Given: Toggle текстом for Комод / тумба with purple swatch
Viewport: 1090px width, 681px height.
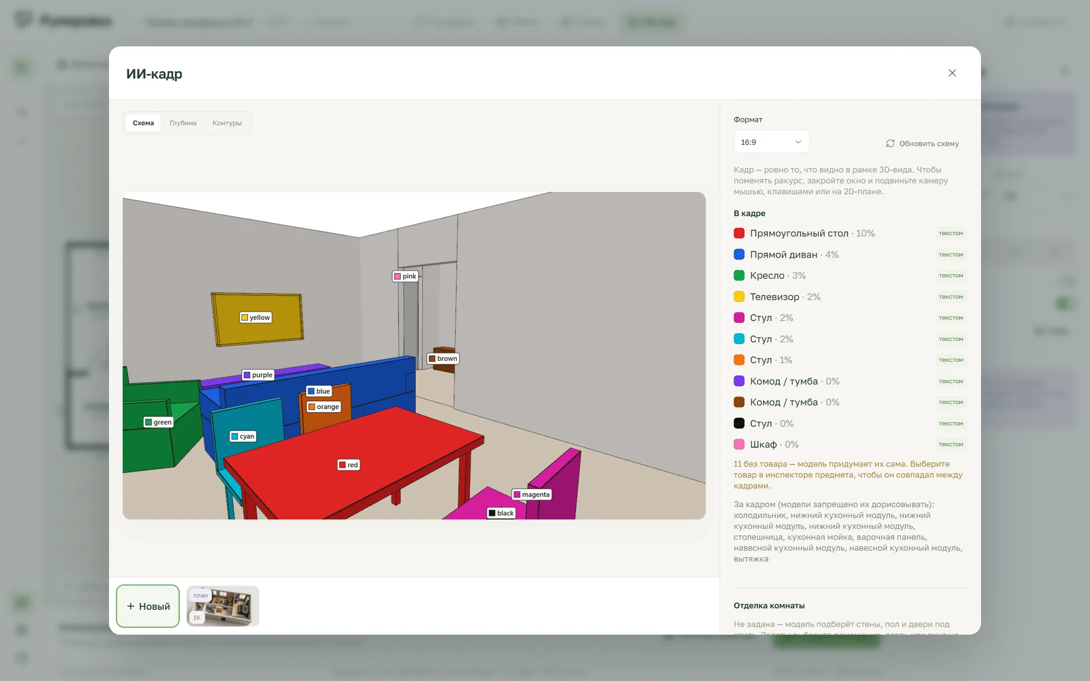Looking at the screenshot, I should [951, 381].
